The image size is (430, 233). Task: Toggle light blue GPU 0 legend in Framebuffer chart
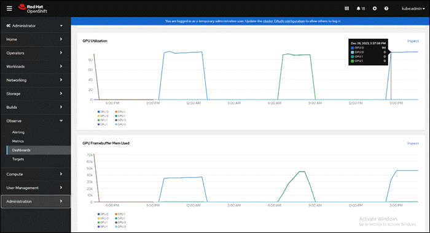point(120,227)
